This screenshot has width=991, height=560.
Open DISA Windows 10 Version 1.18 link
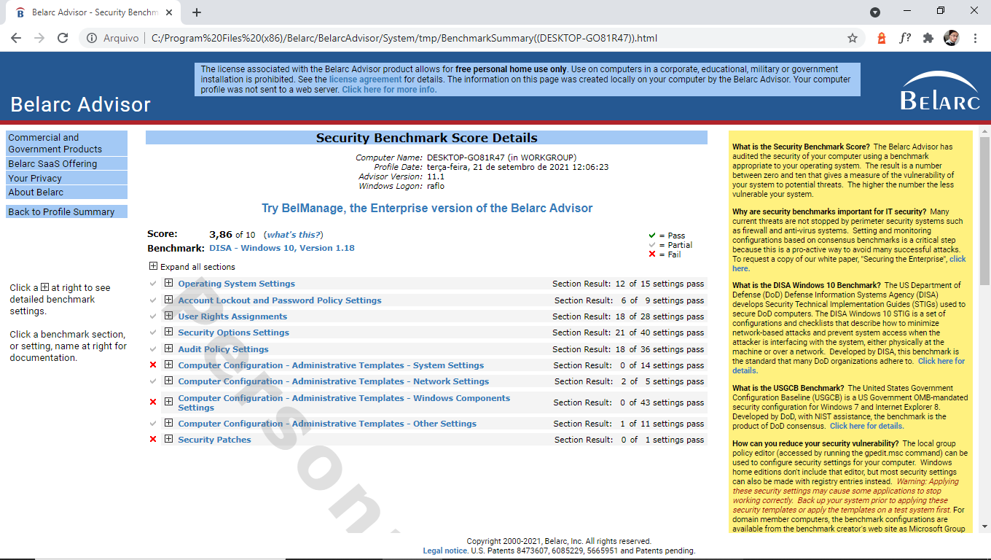(x=282, y=248)
